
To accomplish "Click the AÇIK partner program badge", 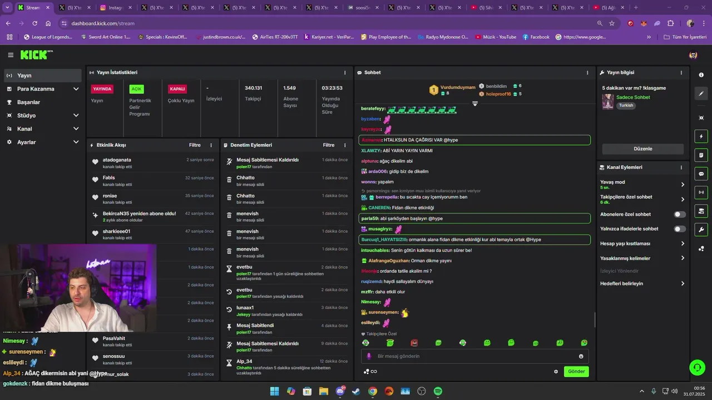I will click(136, 89).
